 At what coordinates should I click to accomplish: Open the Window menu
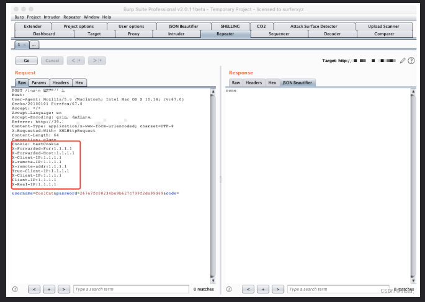92,17
